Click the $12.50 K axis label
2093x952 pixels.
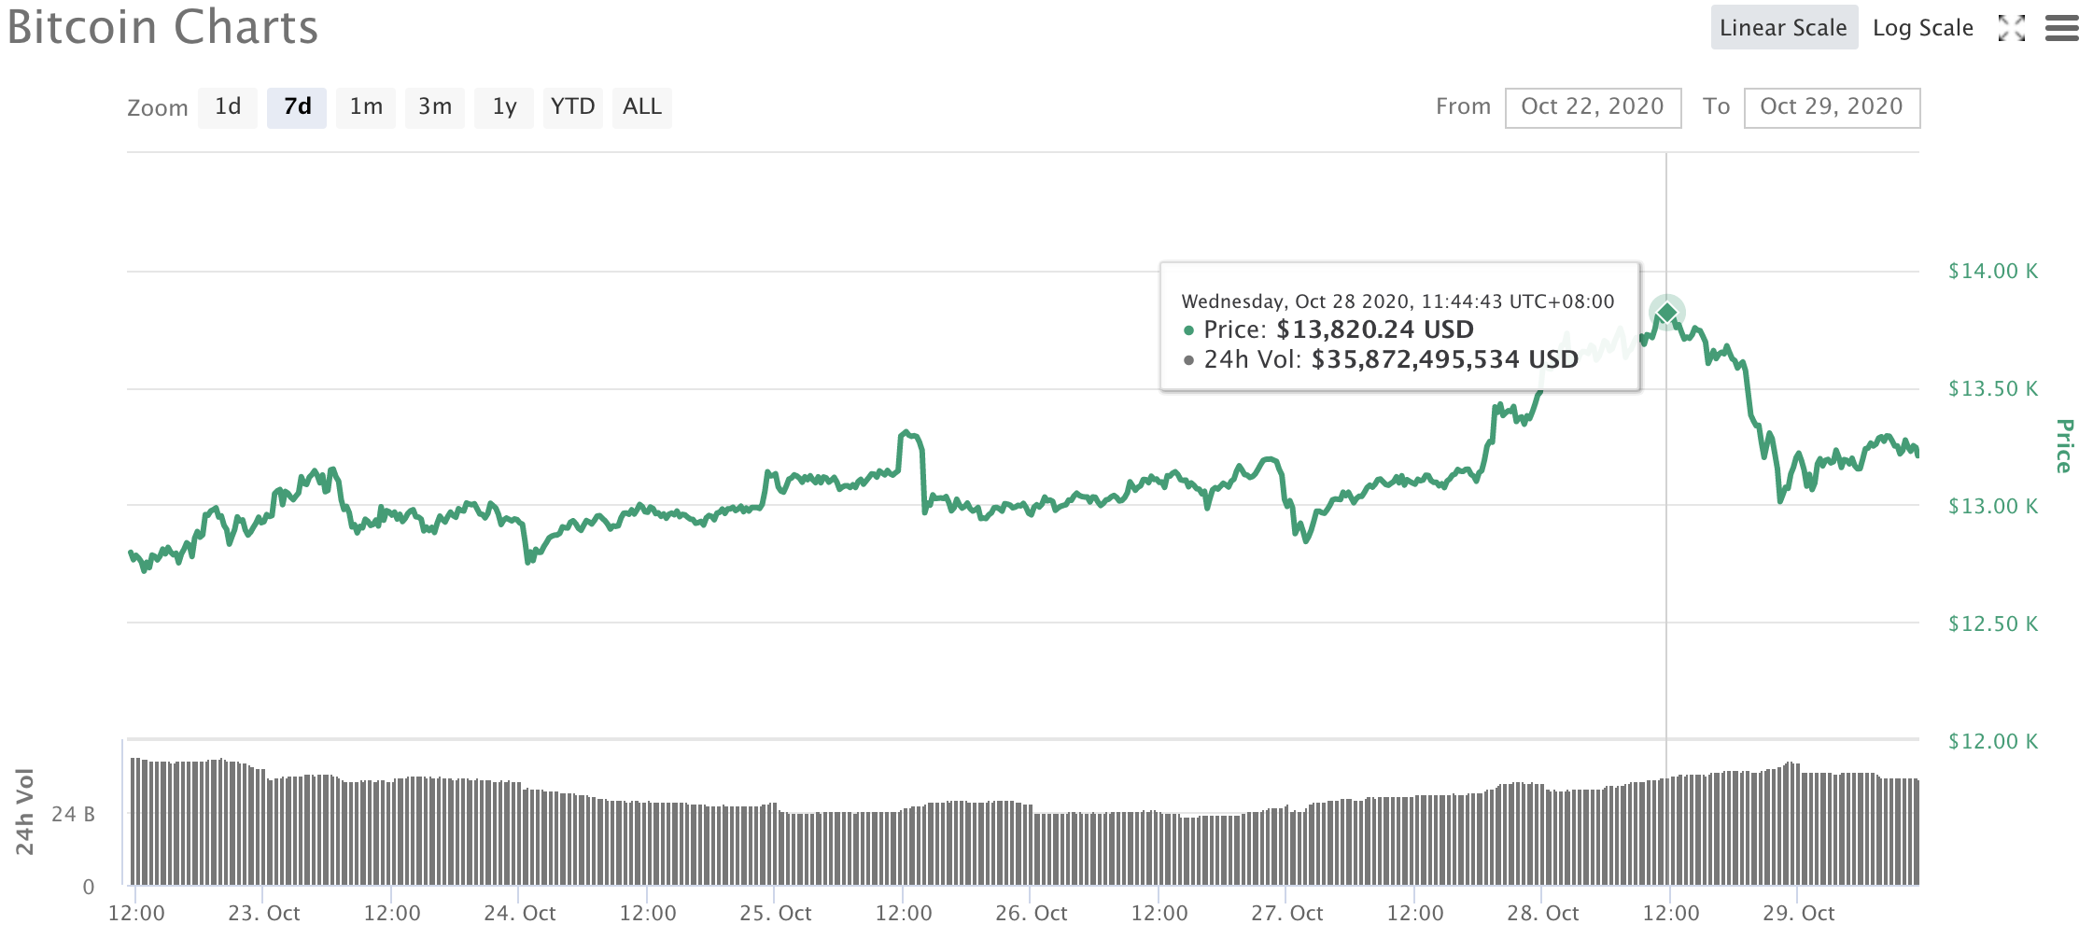[1993, 624]
